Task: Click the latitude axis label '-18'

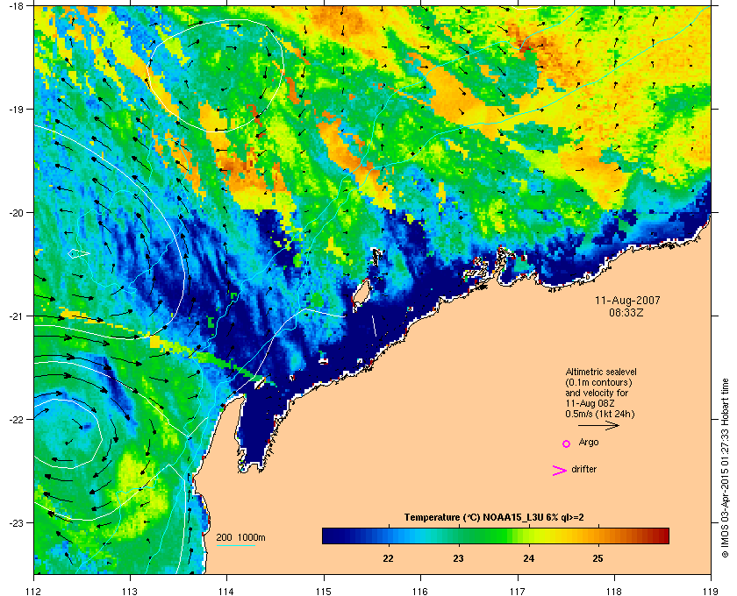Action: [16, 5]
